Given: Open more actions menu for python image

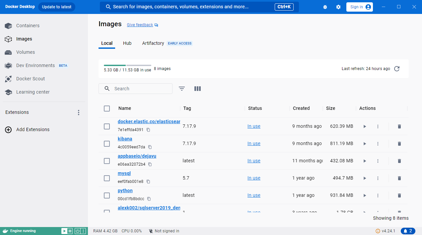Looking at the screenshot, I should (x=378, y=196).
